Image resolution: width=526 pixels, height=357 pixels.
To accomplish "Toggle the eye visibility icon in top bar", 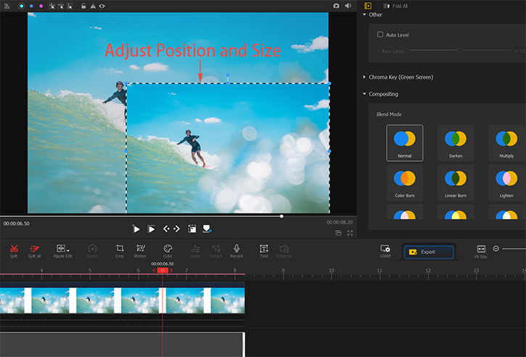I will click(102, 6).
